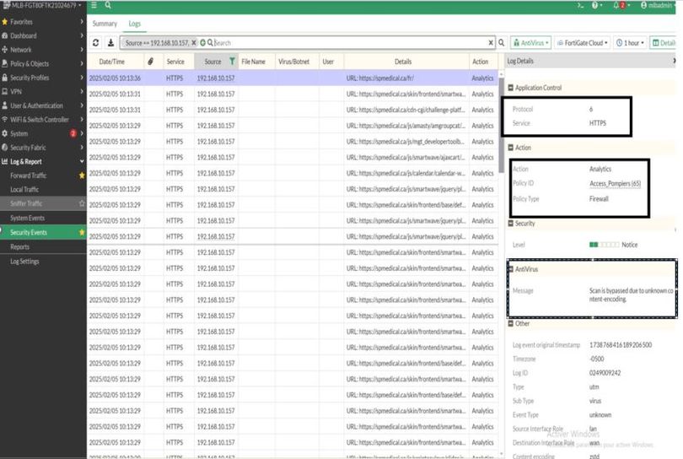Image resolution: width=683 pixels, height=459 pixels.
Task: Open System Events
Action: click(28, 218)
